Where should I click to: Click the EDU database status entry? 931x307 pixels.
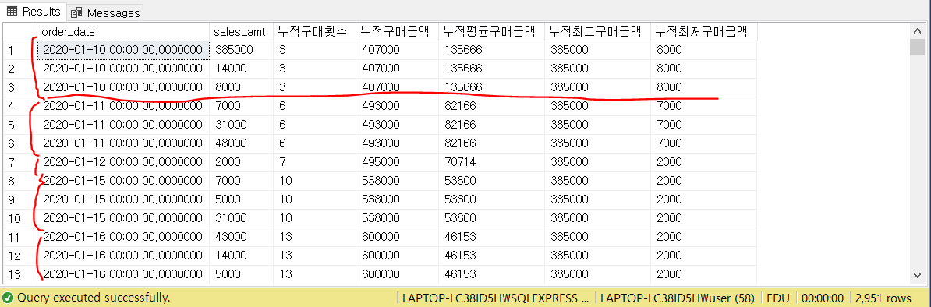(x=779, y=298)
